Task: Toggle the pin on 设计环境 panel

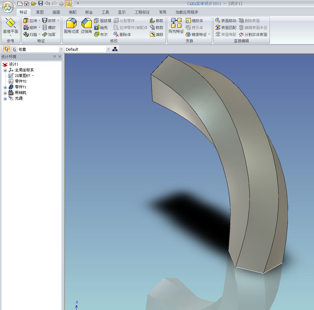Action: point(54,57)
